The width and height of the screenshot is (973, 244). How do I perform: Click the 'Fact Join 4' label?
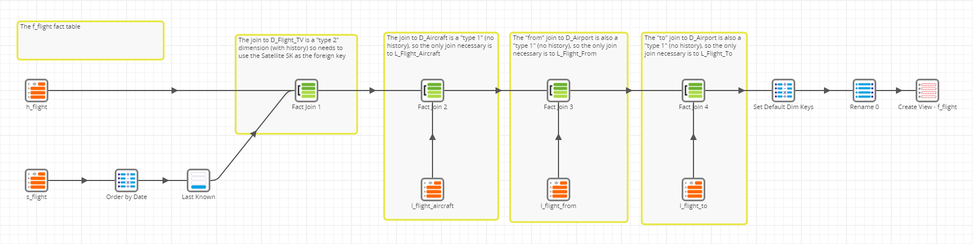693,107
